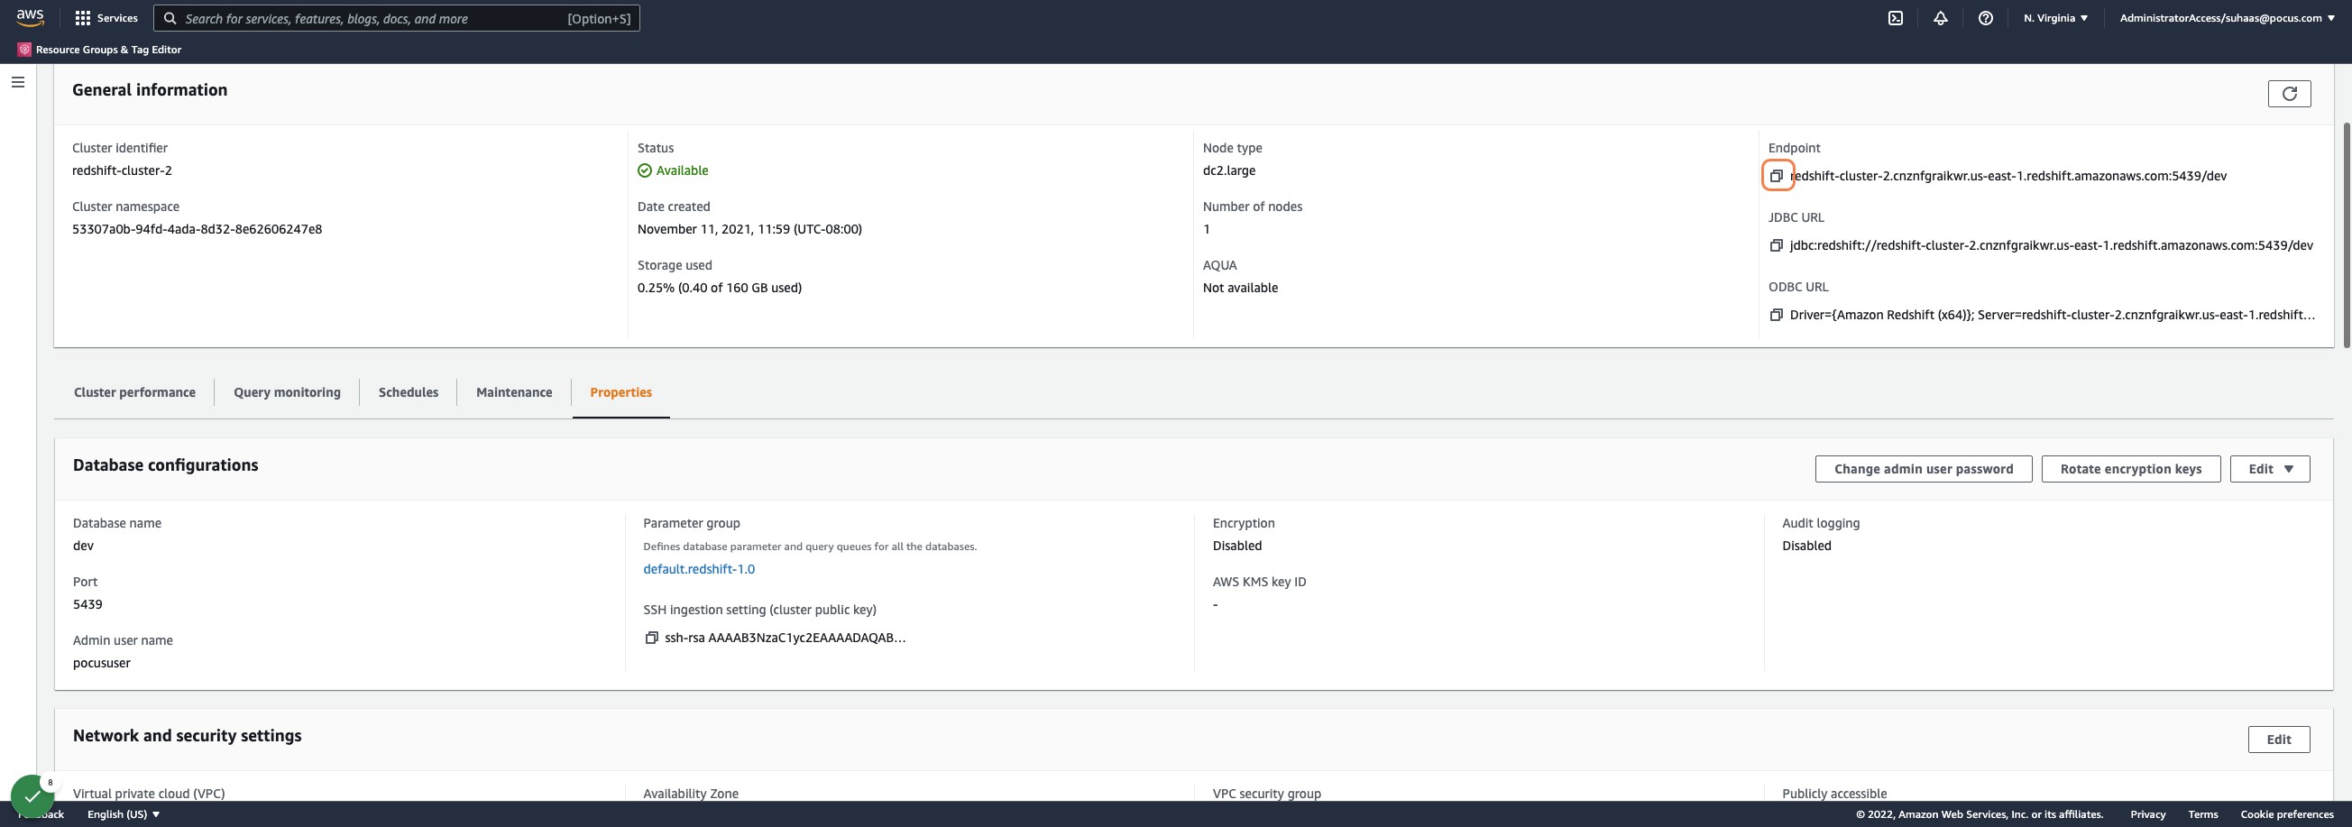Open the AdministratorAccess account menu
Viewport: 2352px width, 827px height.
[x=2226, y=18]
